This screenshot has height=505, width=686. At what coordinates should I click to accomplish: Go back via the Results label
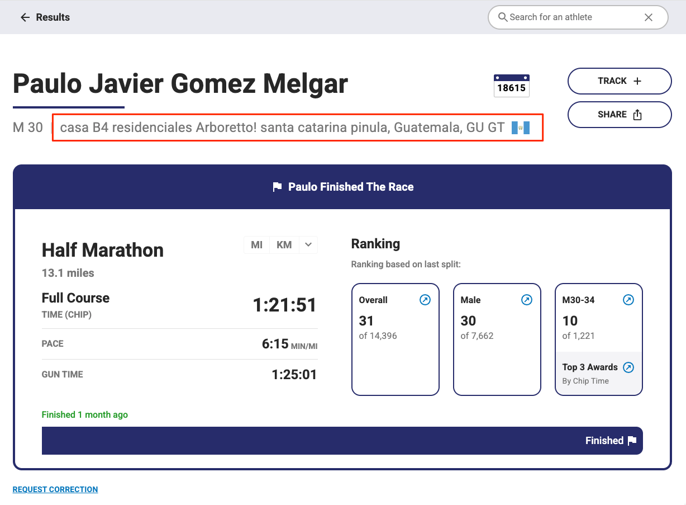[x=53, y=17]
